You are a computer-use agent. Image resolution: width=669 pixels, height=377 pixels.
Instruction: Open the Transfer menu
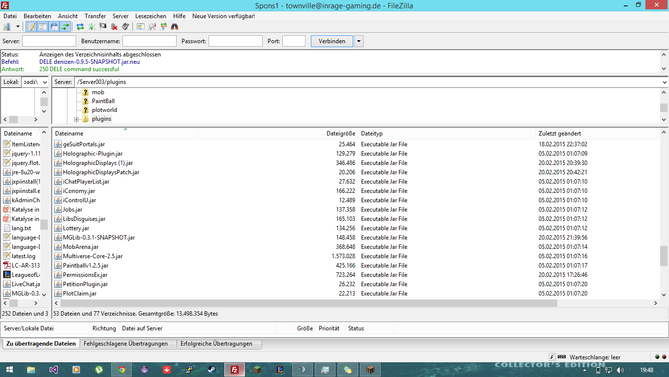95,16
